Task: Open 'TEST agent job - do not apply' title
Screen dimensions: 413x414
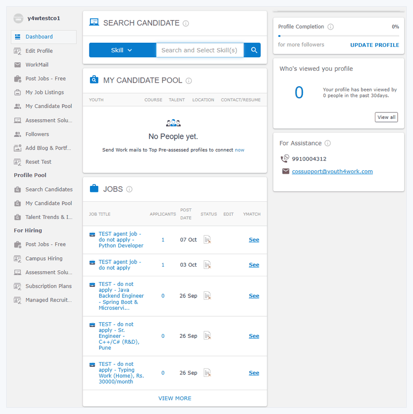Action: click(x=120, y=265)
